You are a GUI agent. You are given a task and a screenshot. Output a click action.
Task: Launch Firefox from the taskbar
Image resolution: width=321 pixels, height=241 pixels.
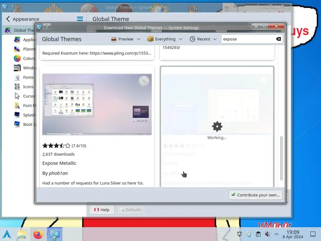tap(38, 234)
